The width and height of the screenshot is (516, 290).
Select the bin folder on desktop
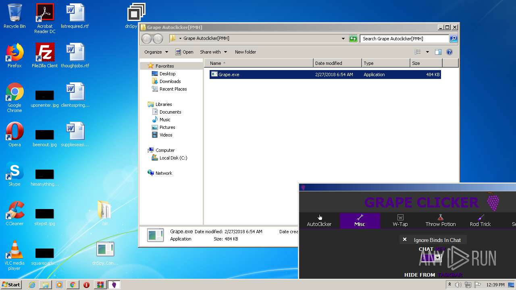pyautogui.click(x=105, y=213)
